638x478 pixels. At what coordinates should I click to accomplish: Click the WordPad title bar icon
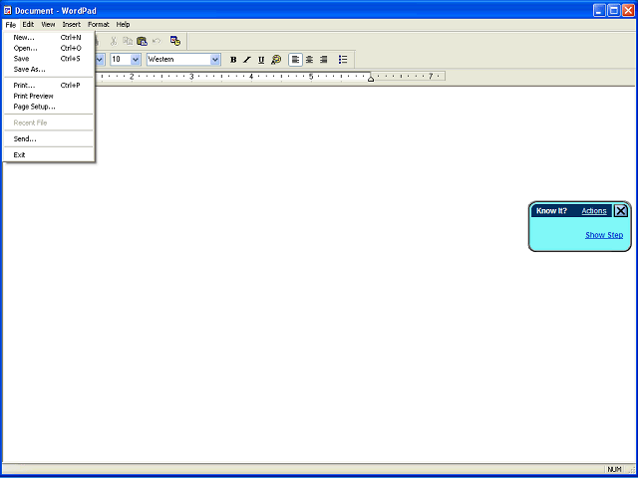tap(8, 11)
